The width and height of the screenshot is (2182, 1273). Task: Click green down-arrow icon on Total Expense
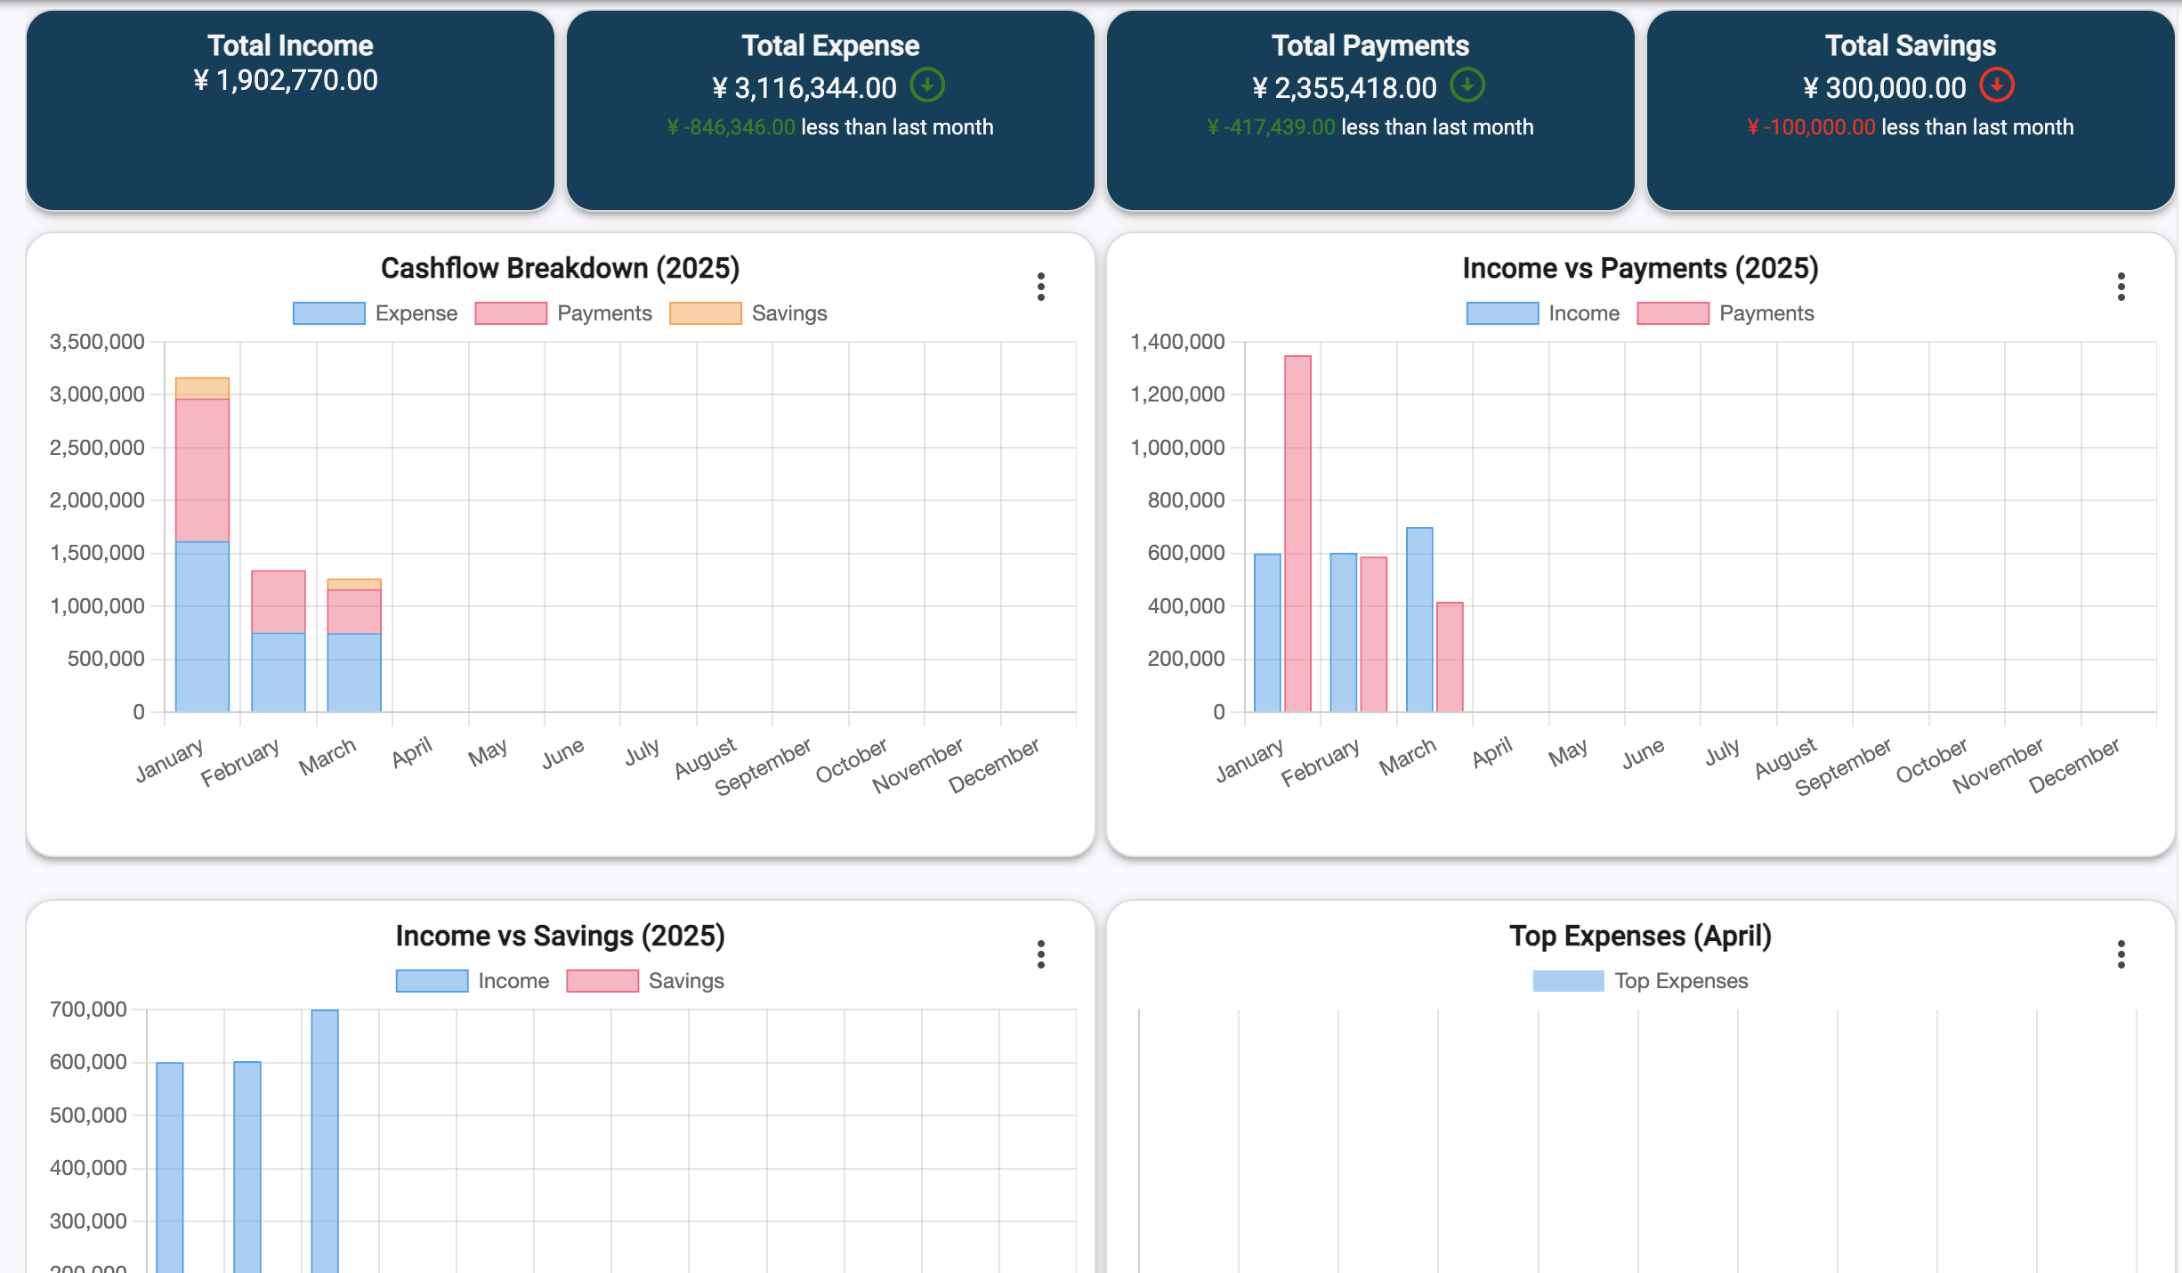tap(927, 85)
